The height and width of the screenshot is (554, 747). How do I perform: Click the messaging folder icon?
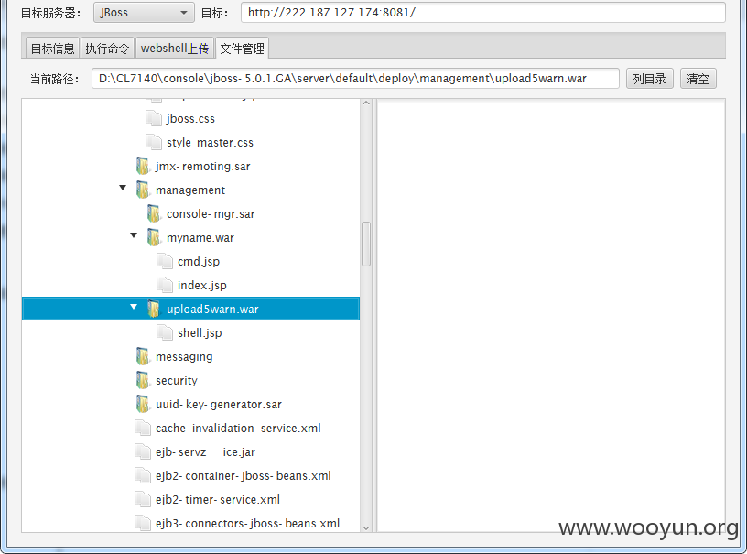point(143,356)
